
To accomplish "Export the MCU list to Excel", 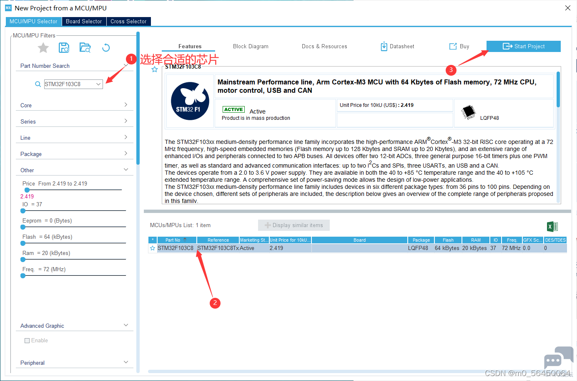I will tap(552, 226).
